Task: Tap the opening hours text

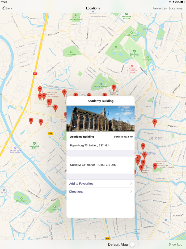Action: click(x=94, y=165)
